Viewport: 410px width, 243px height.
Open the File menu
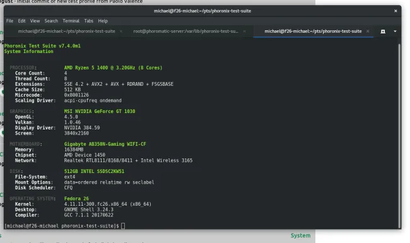[x=9, y=21]
